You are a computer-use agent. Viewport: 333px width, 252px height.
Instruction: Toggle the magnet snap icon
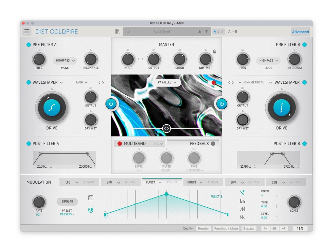[91, 210]
